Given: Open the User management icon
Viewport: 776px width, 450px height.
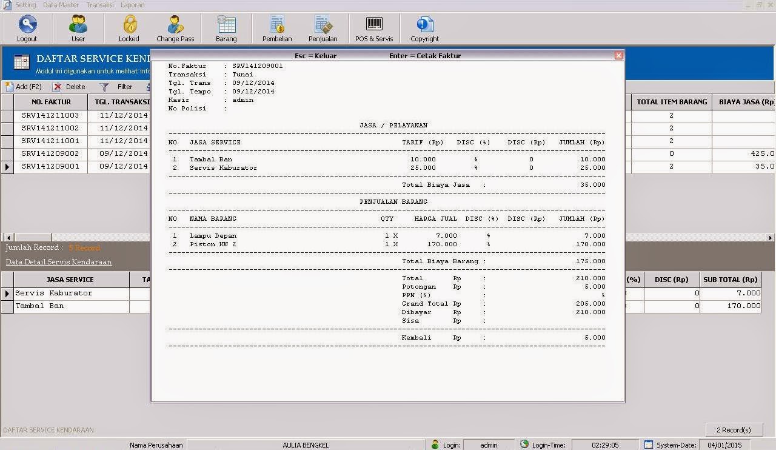Looking at the screenshot, I should [78, 29].
